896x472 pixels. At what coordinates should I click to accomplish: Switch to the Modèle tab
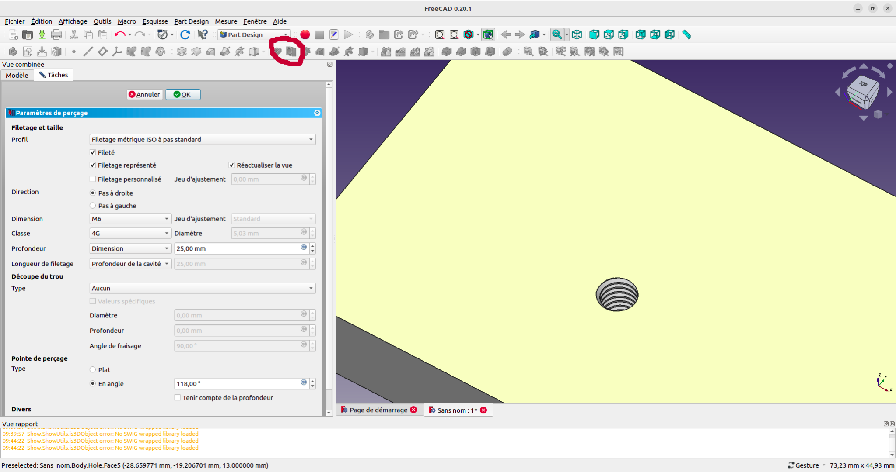click(x=17, y=75)
